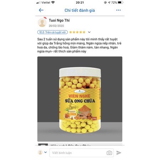Expand the star rating details chevron
The image size is (160, 160).
89,32
